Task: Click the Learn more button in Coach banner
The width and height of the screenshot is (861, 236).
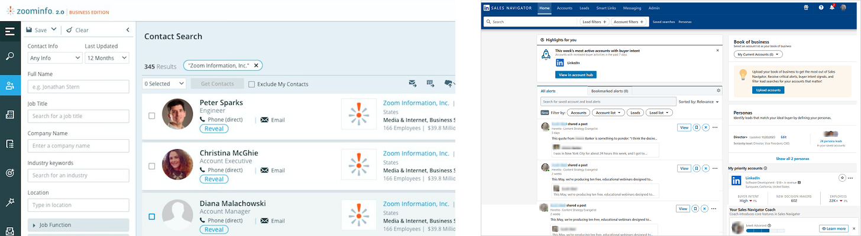Action: coord(834,228)
